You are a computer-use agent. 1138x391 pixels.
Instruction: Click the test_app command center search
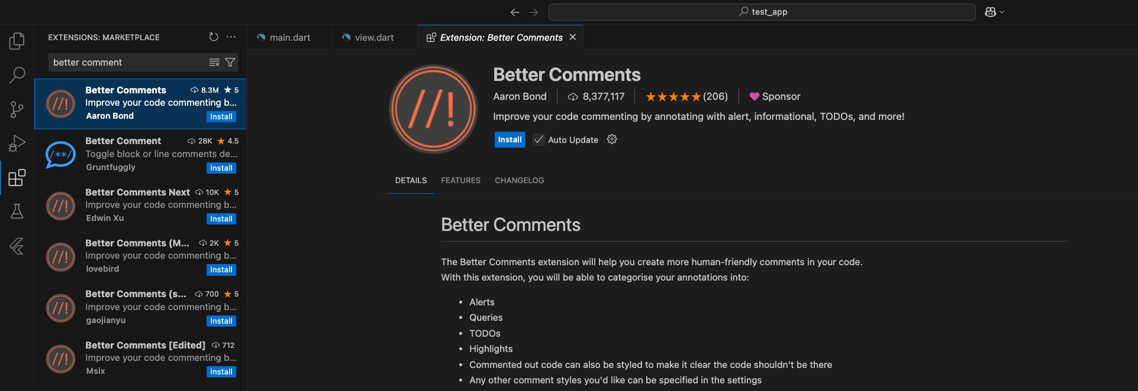tap(762, 12)
